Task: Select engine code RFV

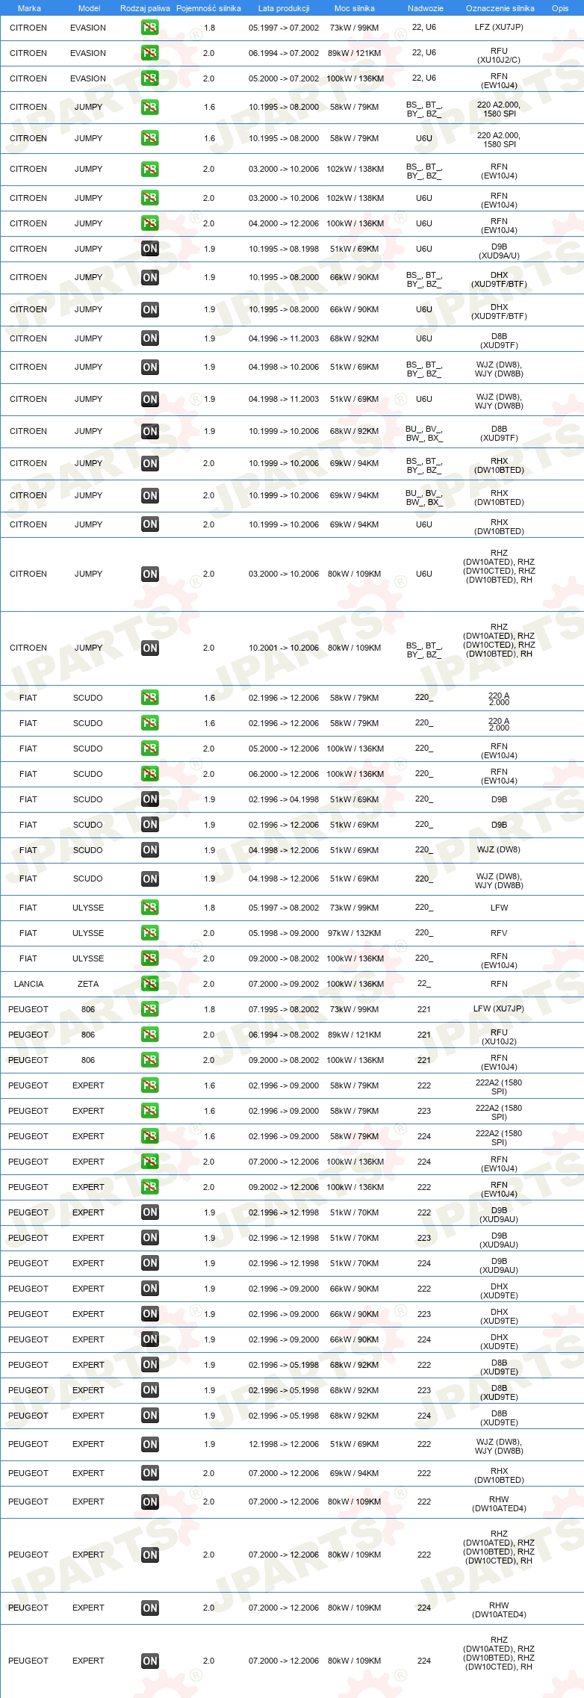Action: pos(499,933)
